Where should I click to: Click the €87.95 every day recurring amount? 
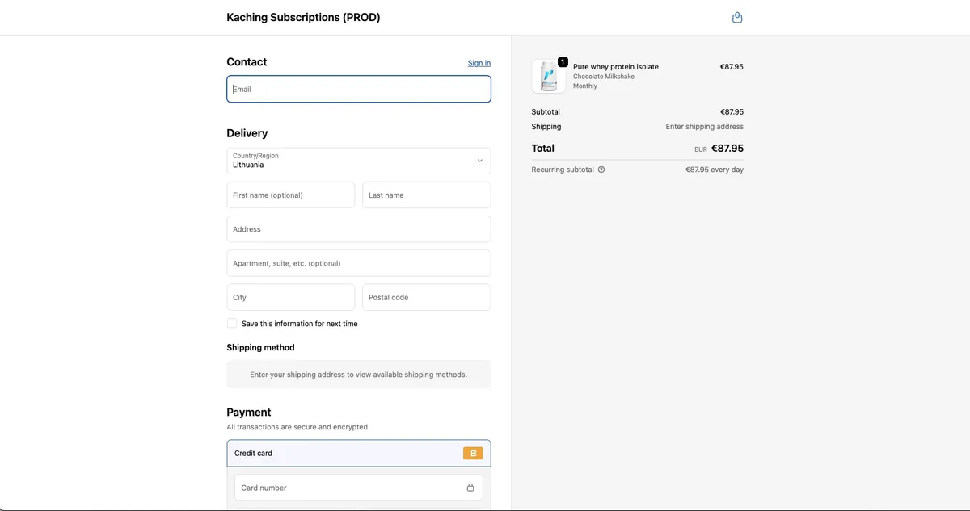click(715, 170)
